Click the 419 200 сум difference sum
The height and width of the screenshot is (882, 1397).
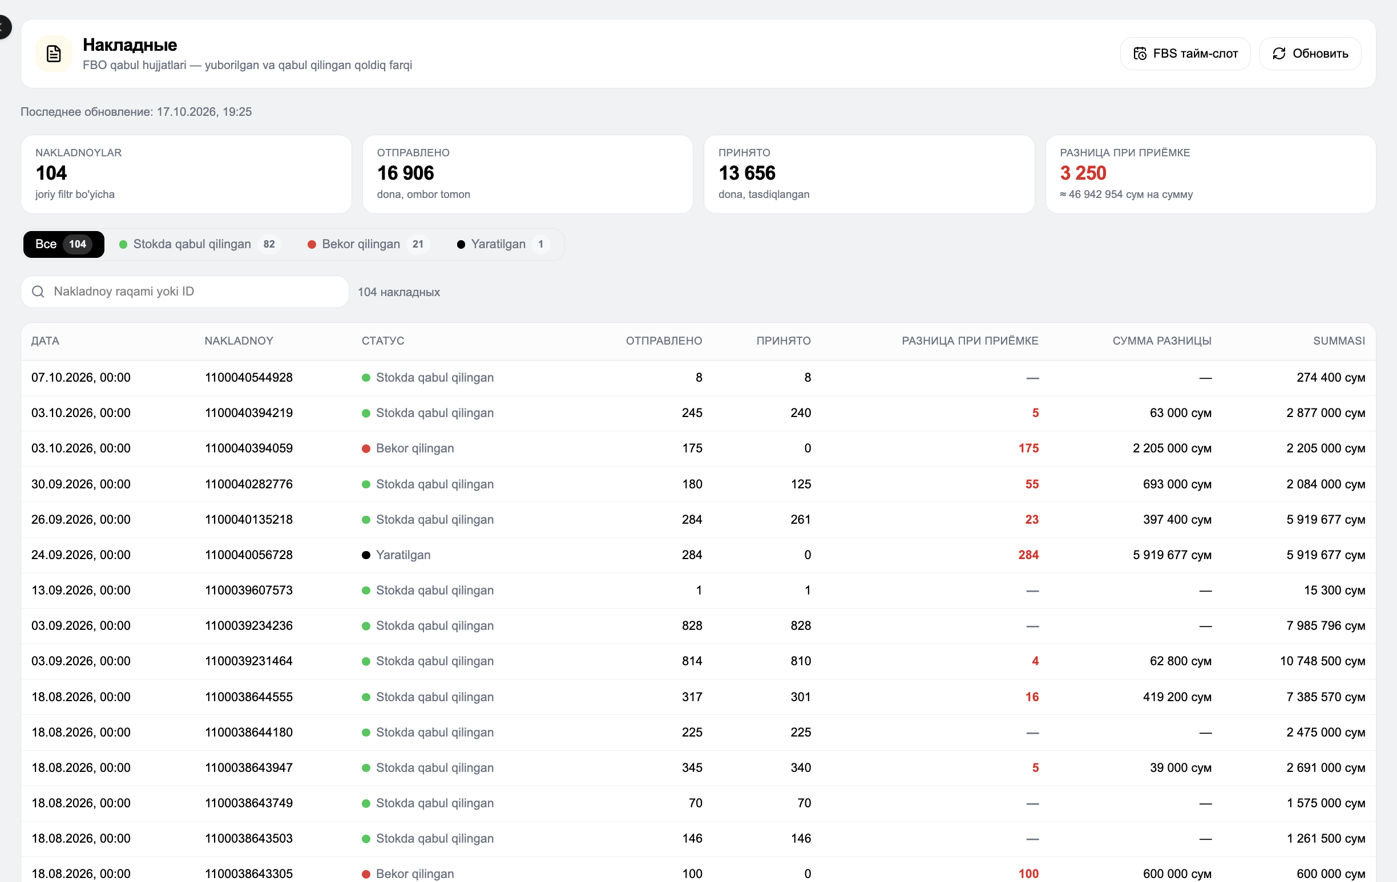click(x=1177, y=697)
